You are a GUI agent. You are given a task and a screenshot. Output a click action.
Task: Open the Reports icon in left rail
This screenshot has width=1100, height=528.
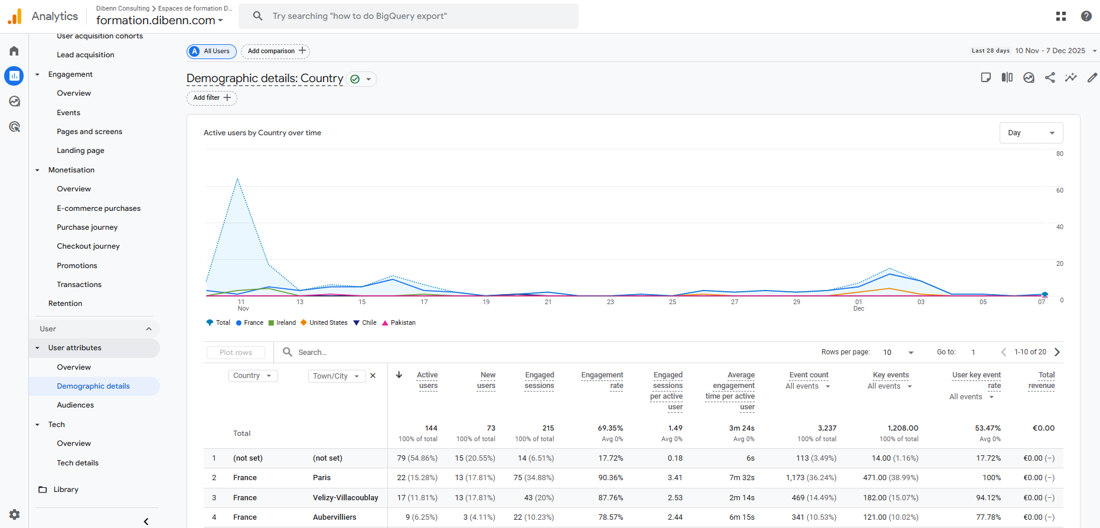coord(14,76)
